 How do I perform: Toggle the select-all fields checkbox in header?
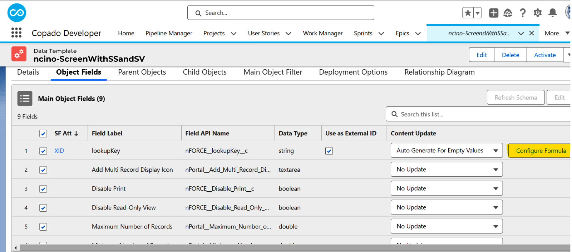[x=43, y=133]
